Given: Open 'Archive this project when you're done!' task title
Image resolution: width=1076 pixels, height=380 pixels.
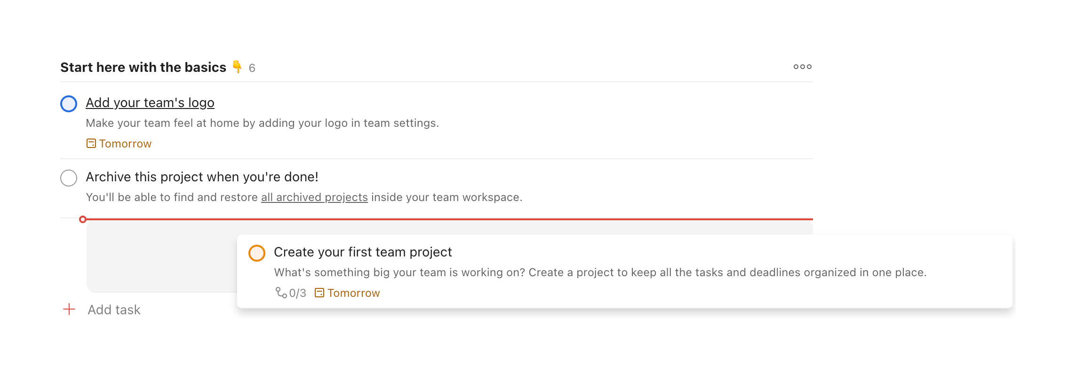Looking at the screenshot, I should 202,177.
